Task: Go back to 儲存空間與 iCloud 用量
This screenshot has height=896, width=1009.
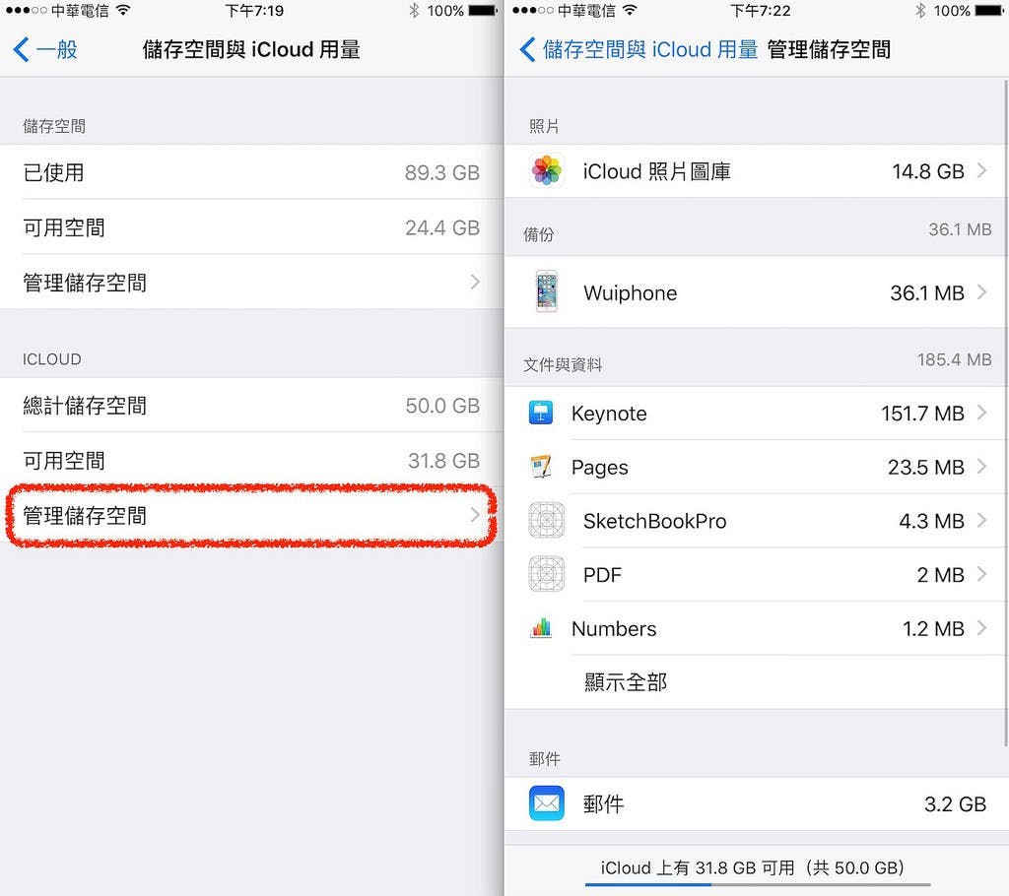Action: pyautogui.click(x=639, y=49)
